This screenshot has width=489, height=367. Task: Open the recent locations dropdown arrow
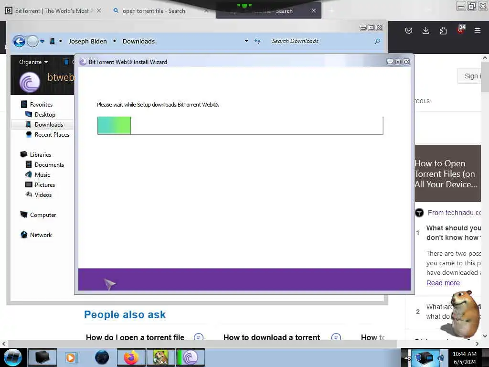pyautogui.click(x=42, y=41)
